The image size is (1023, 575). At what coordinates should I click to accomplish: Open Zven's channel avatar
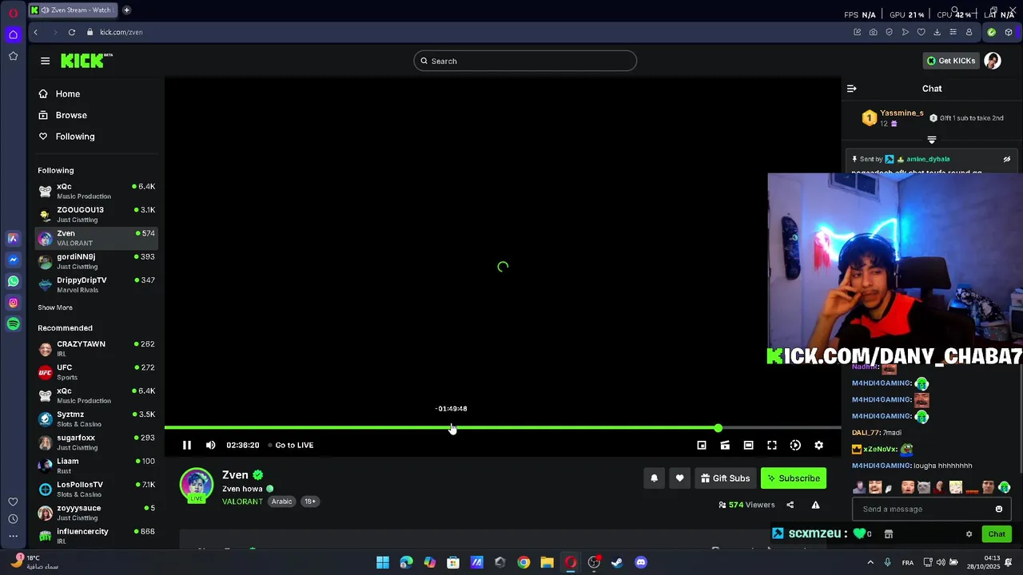(197, 485)
